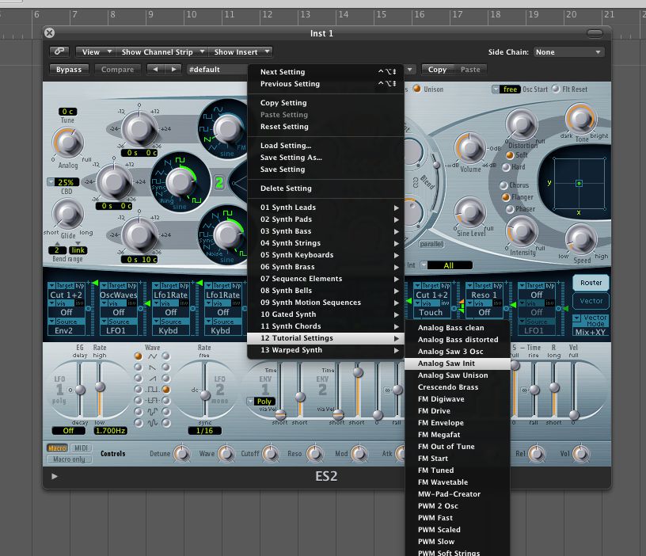Click the Copy button
This screenshot has height=556, width=646.
tap(437, 69)
